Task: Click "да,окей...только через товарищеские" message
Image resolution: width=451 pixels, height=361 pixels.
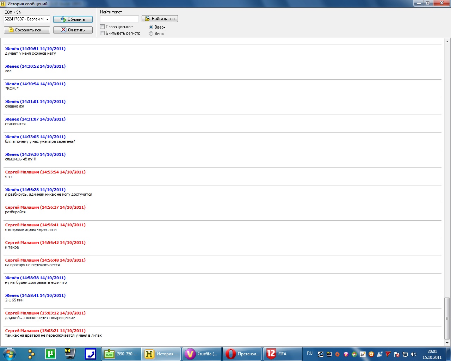Action: [40, 318]
